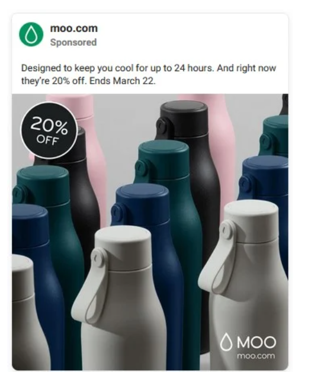This screenshot has height=372, width=318.
Task: Click the 20% OFF black badge
Action: pos(49,131)
